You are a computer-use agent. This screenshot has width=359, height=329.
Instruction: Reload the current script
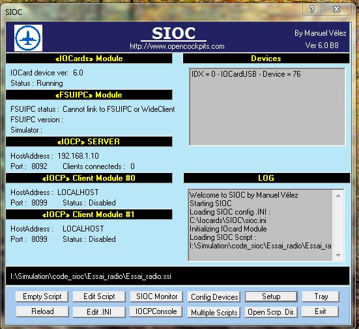point(42,311)
